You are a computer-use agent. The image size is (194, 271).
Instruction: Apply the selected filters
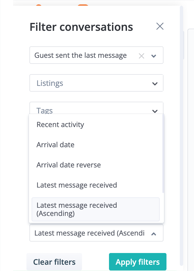pos(138,262)
